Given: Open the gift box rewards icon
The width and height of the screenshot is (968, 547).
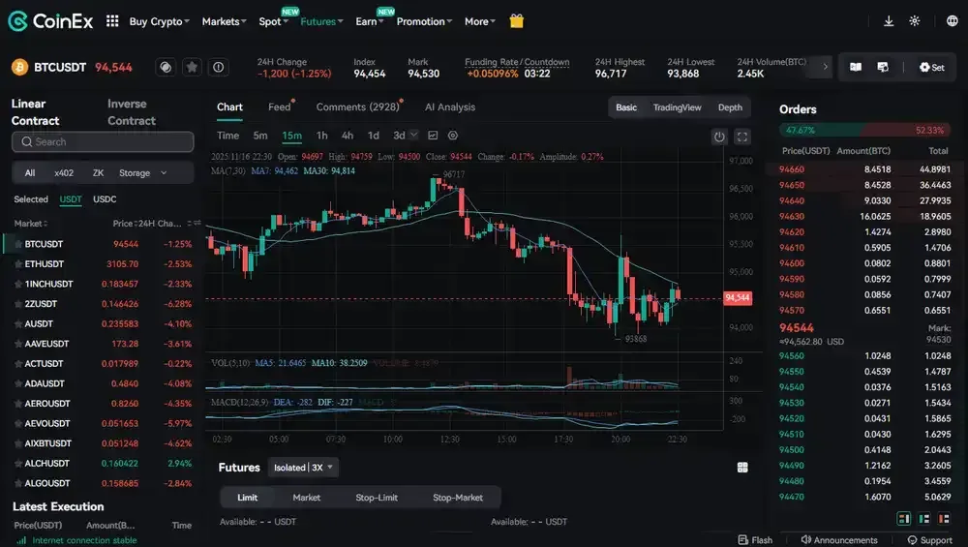Looking at the screenshot, I should [x=517, y=21].
